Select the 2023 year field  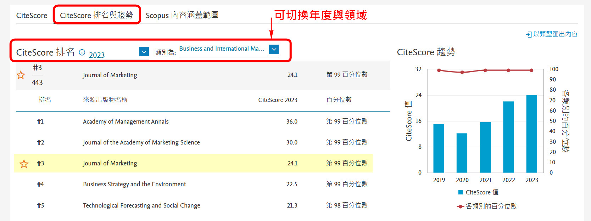coord(118,52)
